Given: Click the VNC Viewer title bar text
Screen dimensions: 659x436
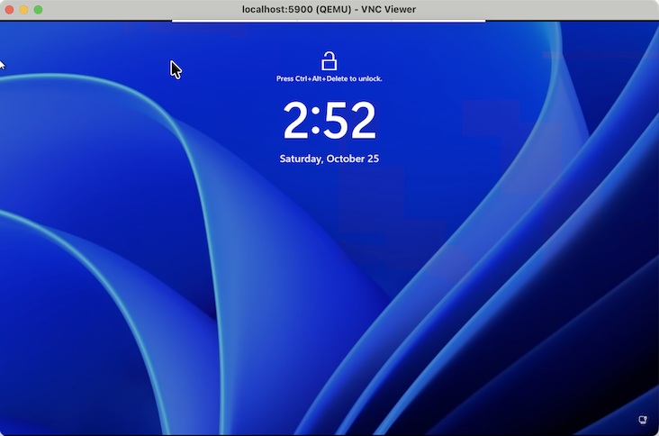Looking at the screenshot, I should [x=329, y=9].
